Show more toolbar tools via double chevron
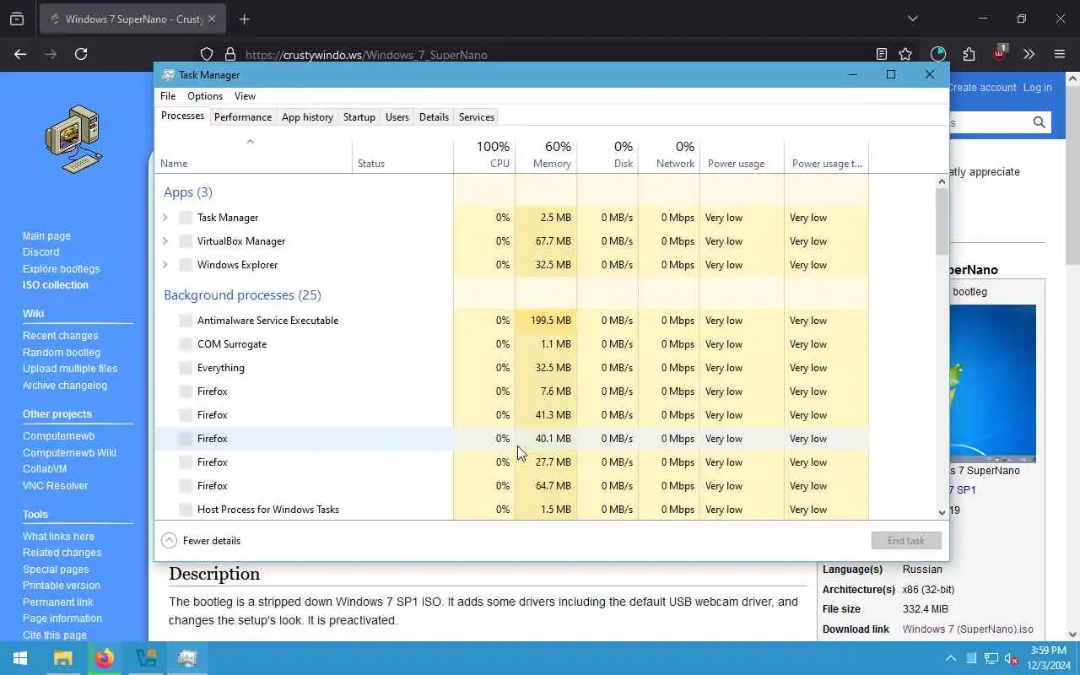 point(1029,54)
